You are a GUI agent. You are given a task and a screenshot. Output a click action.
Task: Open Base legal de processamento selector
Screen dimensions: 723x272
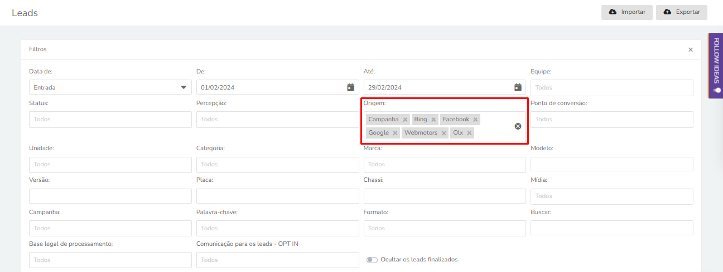point(110,260)
